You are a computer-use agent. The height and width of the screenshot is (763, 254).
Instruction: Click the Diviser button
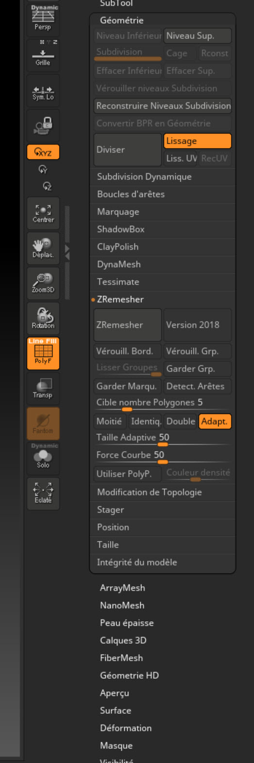click(x=127, y=149)
